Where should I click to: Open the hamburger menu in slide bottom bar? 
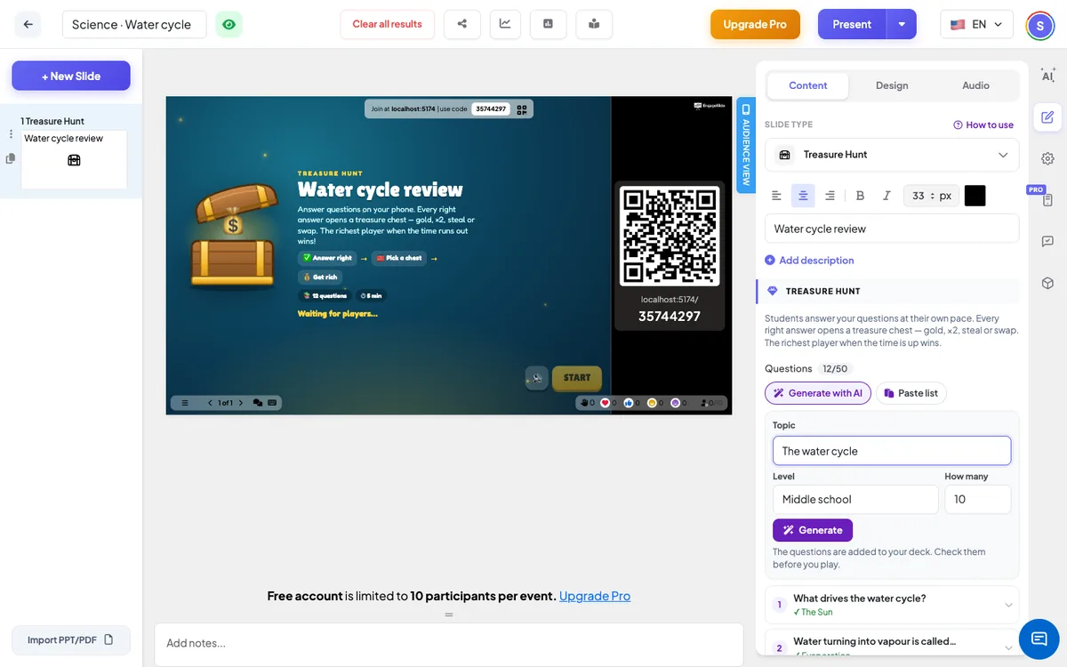[185, 403]
